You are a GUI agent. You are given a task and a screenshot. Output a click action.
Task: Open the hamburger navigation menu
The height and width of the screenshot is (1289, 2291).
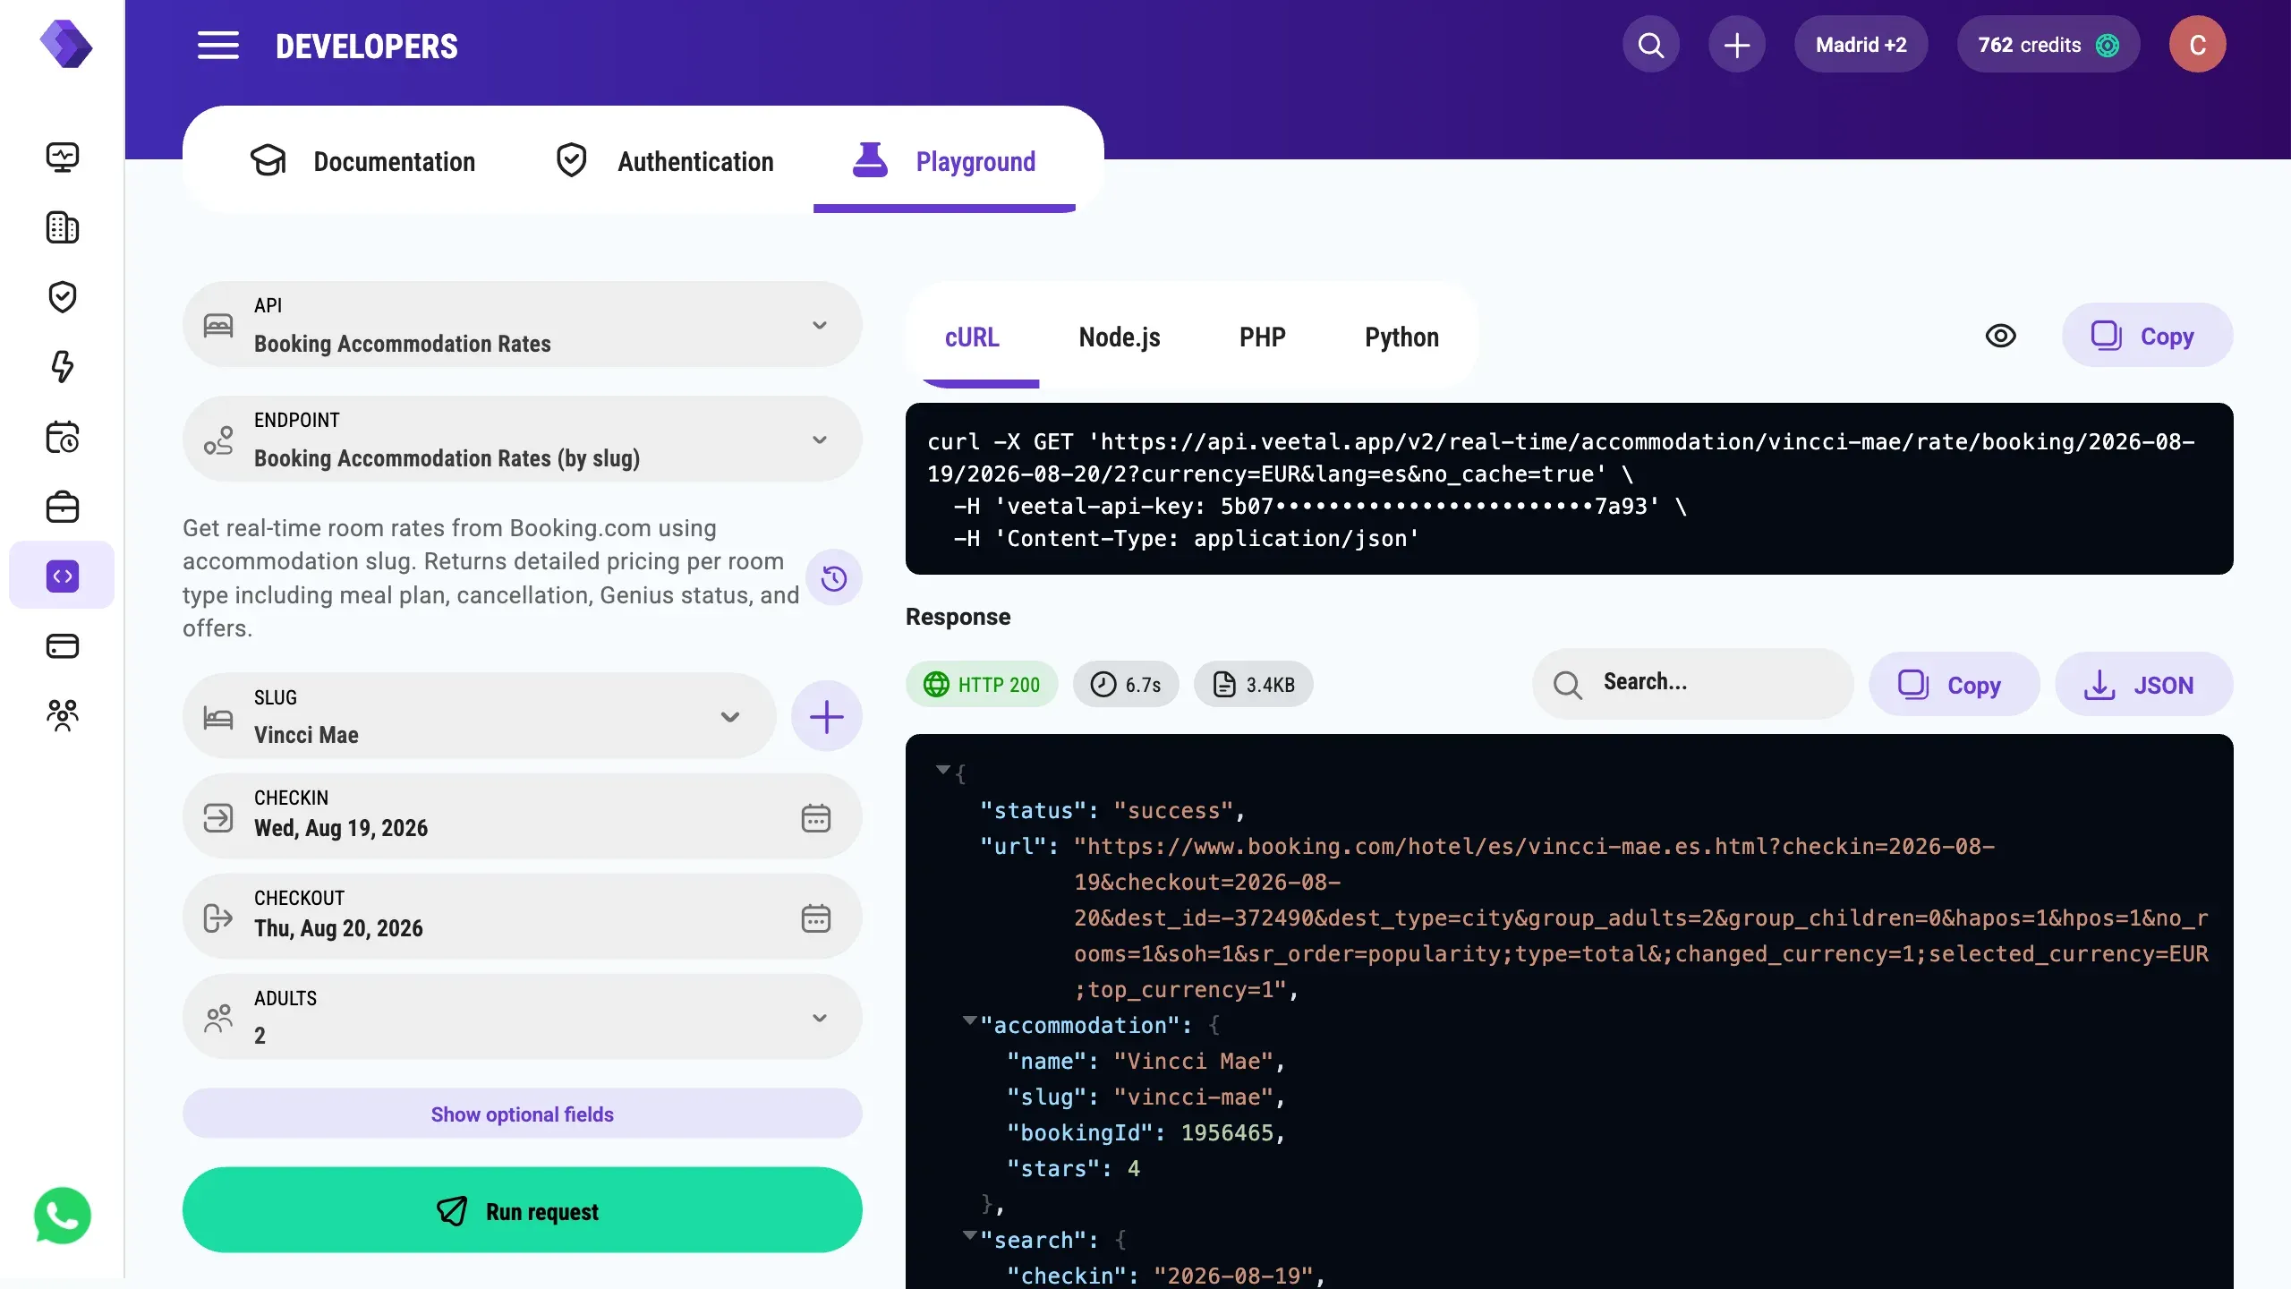pos(217,45)
